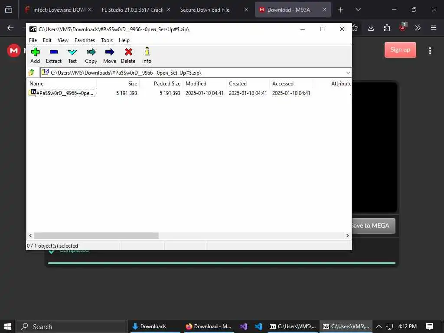Show hidden system tray icons chevron
Viewport: 444px width, 333px height.
click(379, 326)
